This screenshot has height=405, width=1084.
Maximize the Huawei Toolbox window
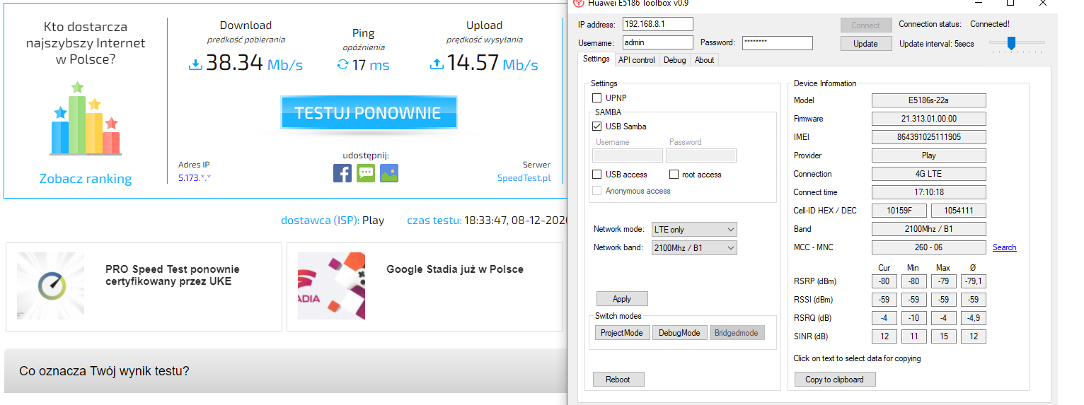(1010, 3)
